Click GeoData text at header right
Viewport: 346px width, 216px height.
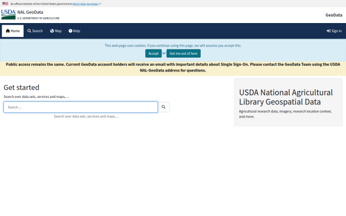tap(334, 15)
